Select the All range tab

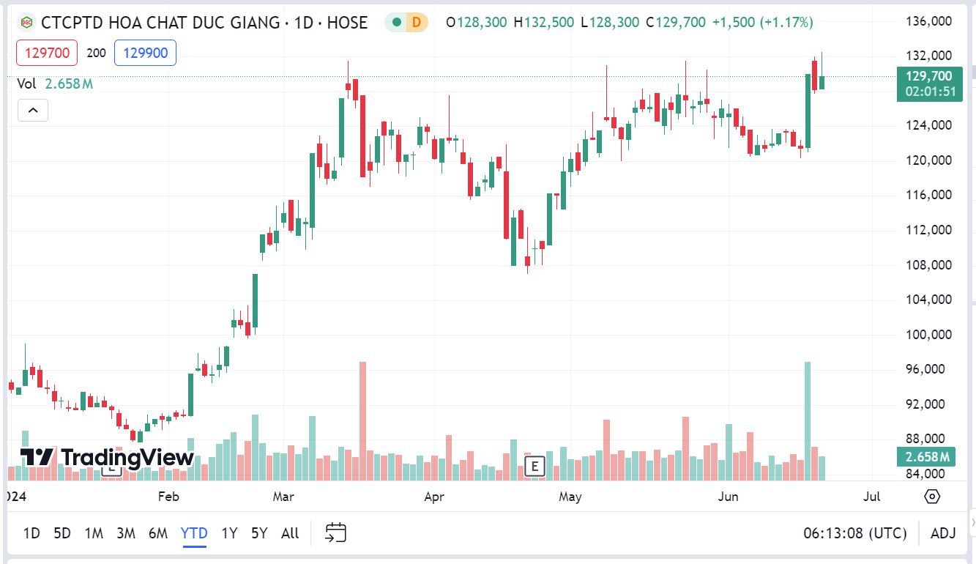(290, 533)
